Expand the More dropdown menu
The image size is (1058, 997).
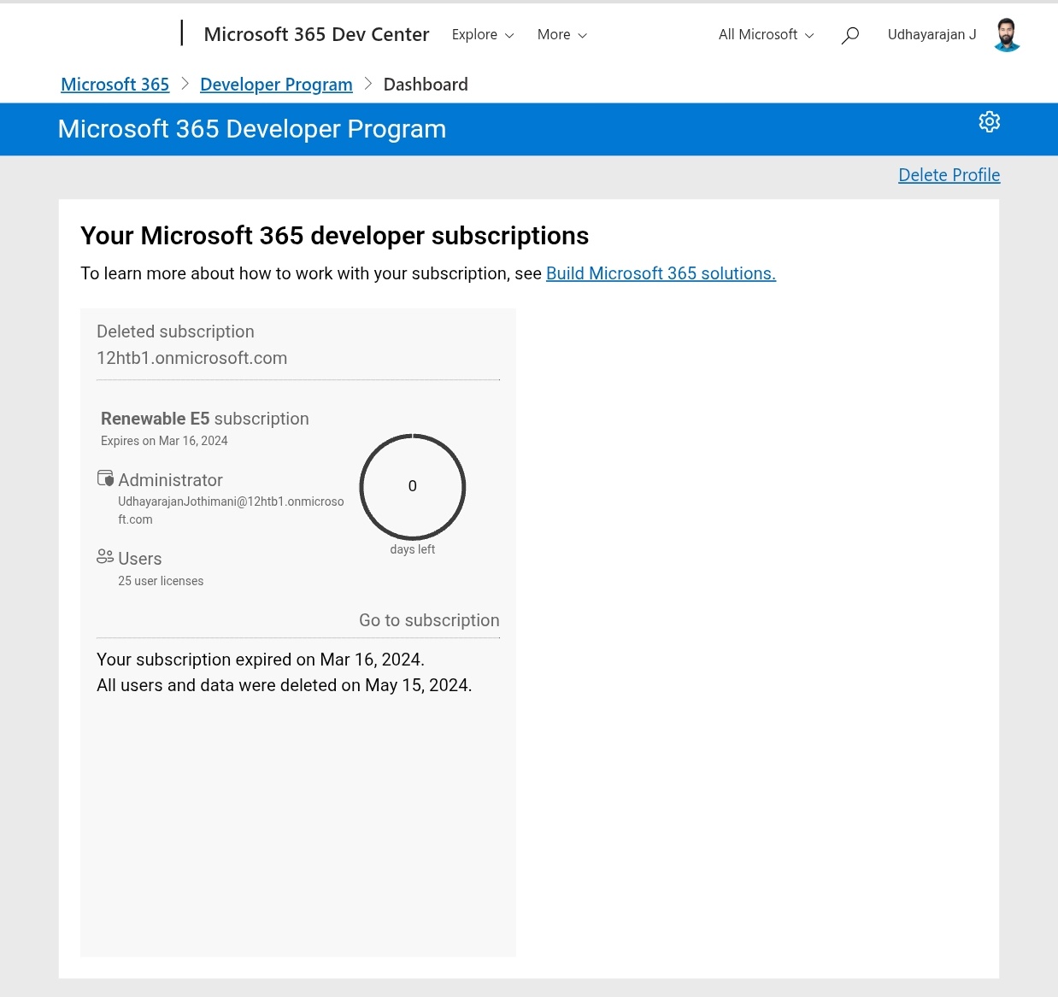(562, 35)
